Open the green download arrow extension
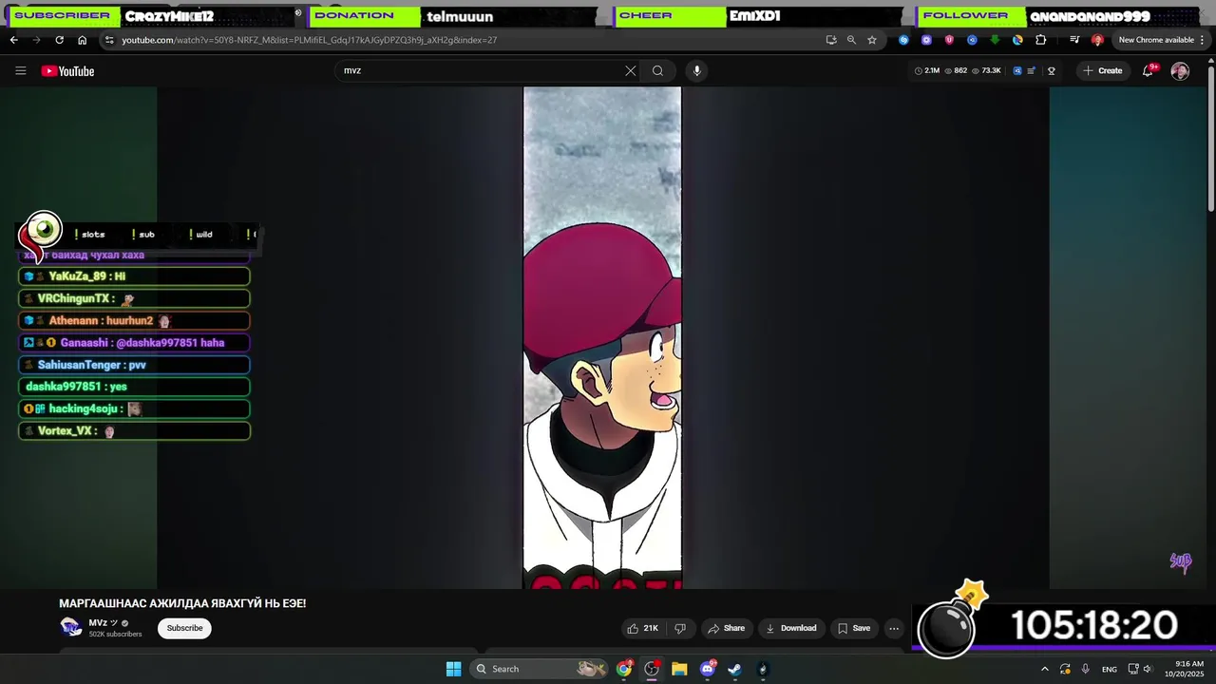 [x=995, y=40]
